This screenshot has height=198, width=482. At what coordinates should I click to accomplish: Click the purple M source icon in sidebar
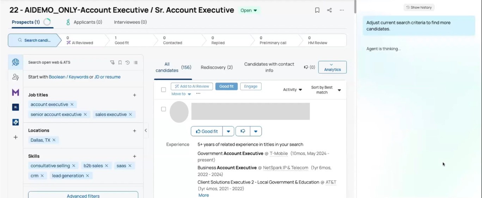[x=16, y=92]
